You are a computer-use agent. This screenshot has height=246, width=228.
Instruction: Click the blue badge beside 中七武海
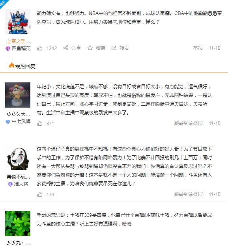pyautogui.click(x=8, y=122)
